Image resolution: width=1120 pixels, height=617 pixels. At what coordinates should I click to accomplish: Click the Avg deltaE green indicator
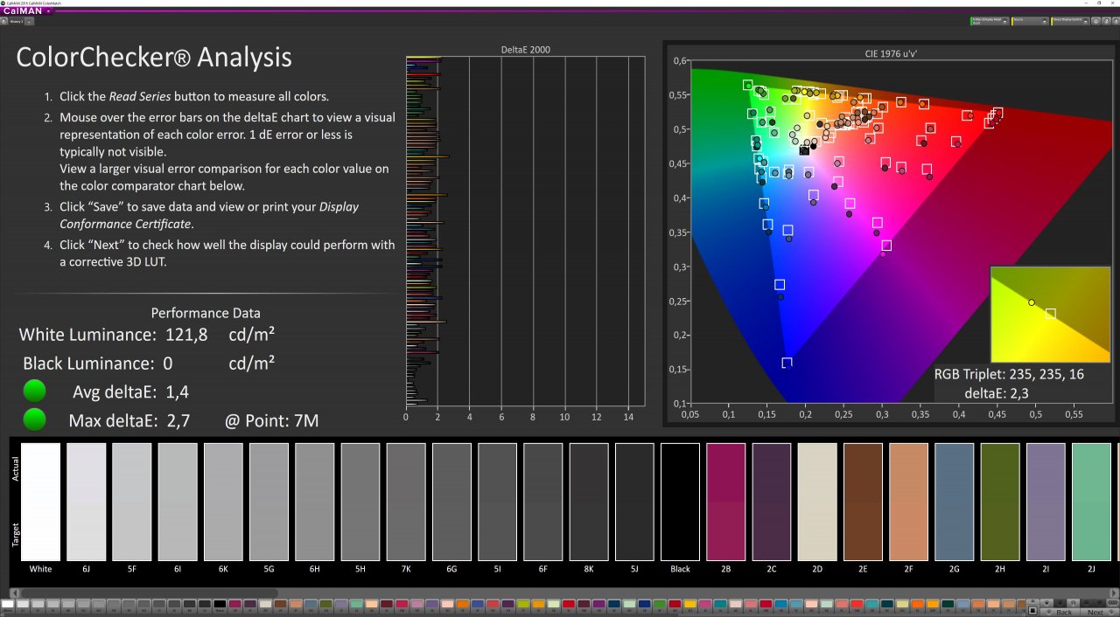coord(35,392)
